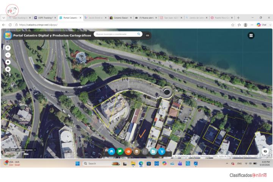The width and height of the screenshot is (273, 182).
Task: Toggle the link icon beside search box
Action: click(x=147, y=35)
